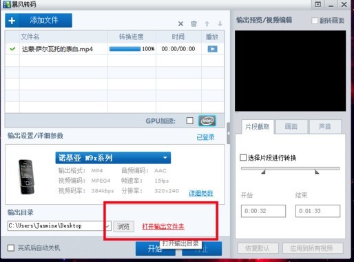
Task: Click the Nokia phone thumbnail image
Action: 26,177
